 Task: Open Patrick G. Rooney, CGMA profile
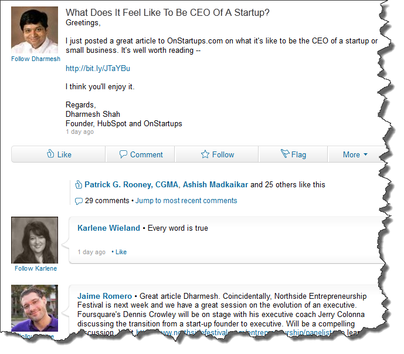tap(131, 184)
